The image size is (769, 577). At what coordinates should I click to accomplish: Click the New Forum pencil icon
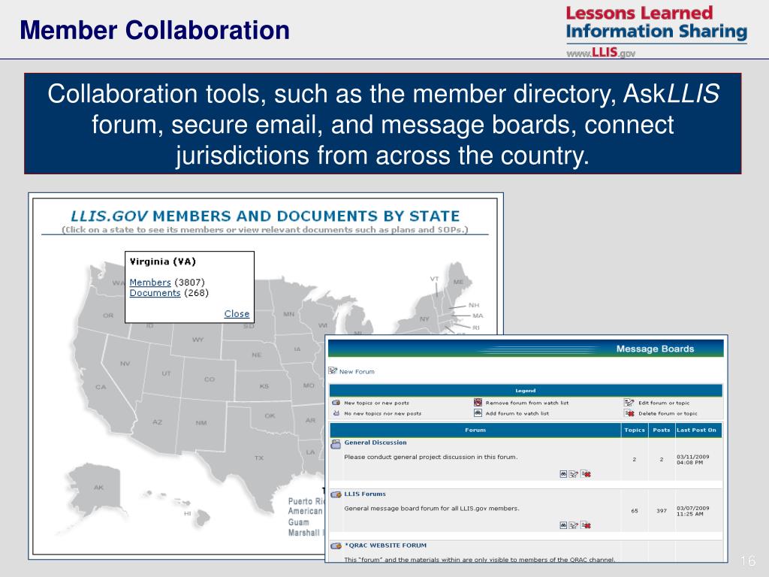pos(333,370)
